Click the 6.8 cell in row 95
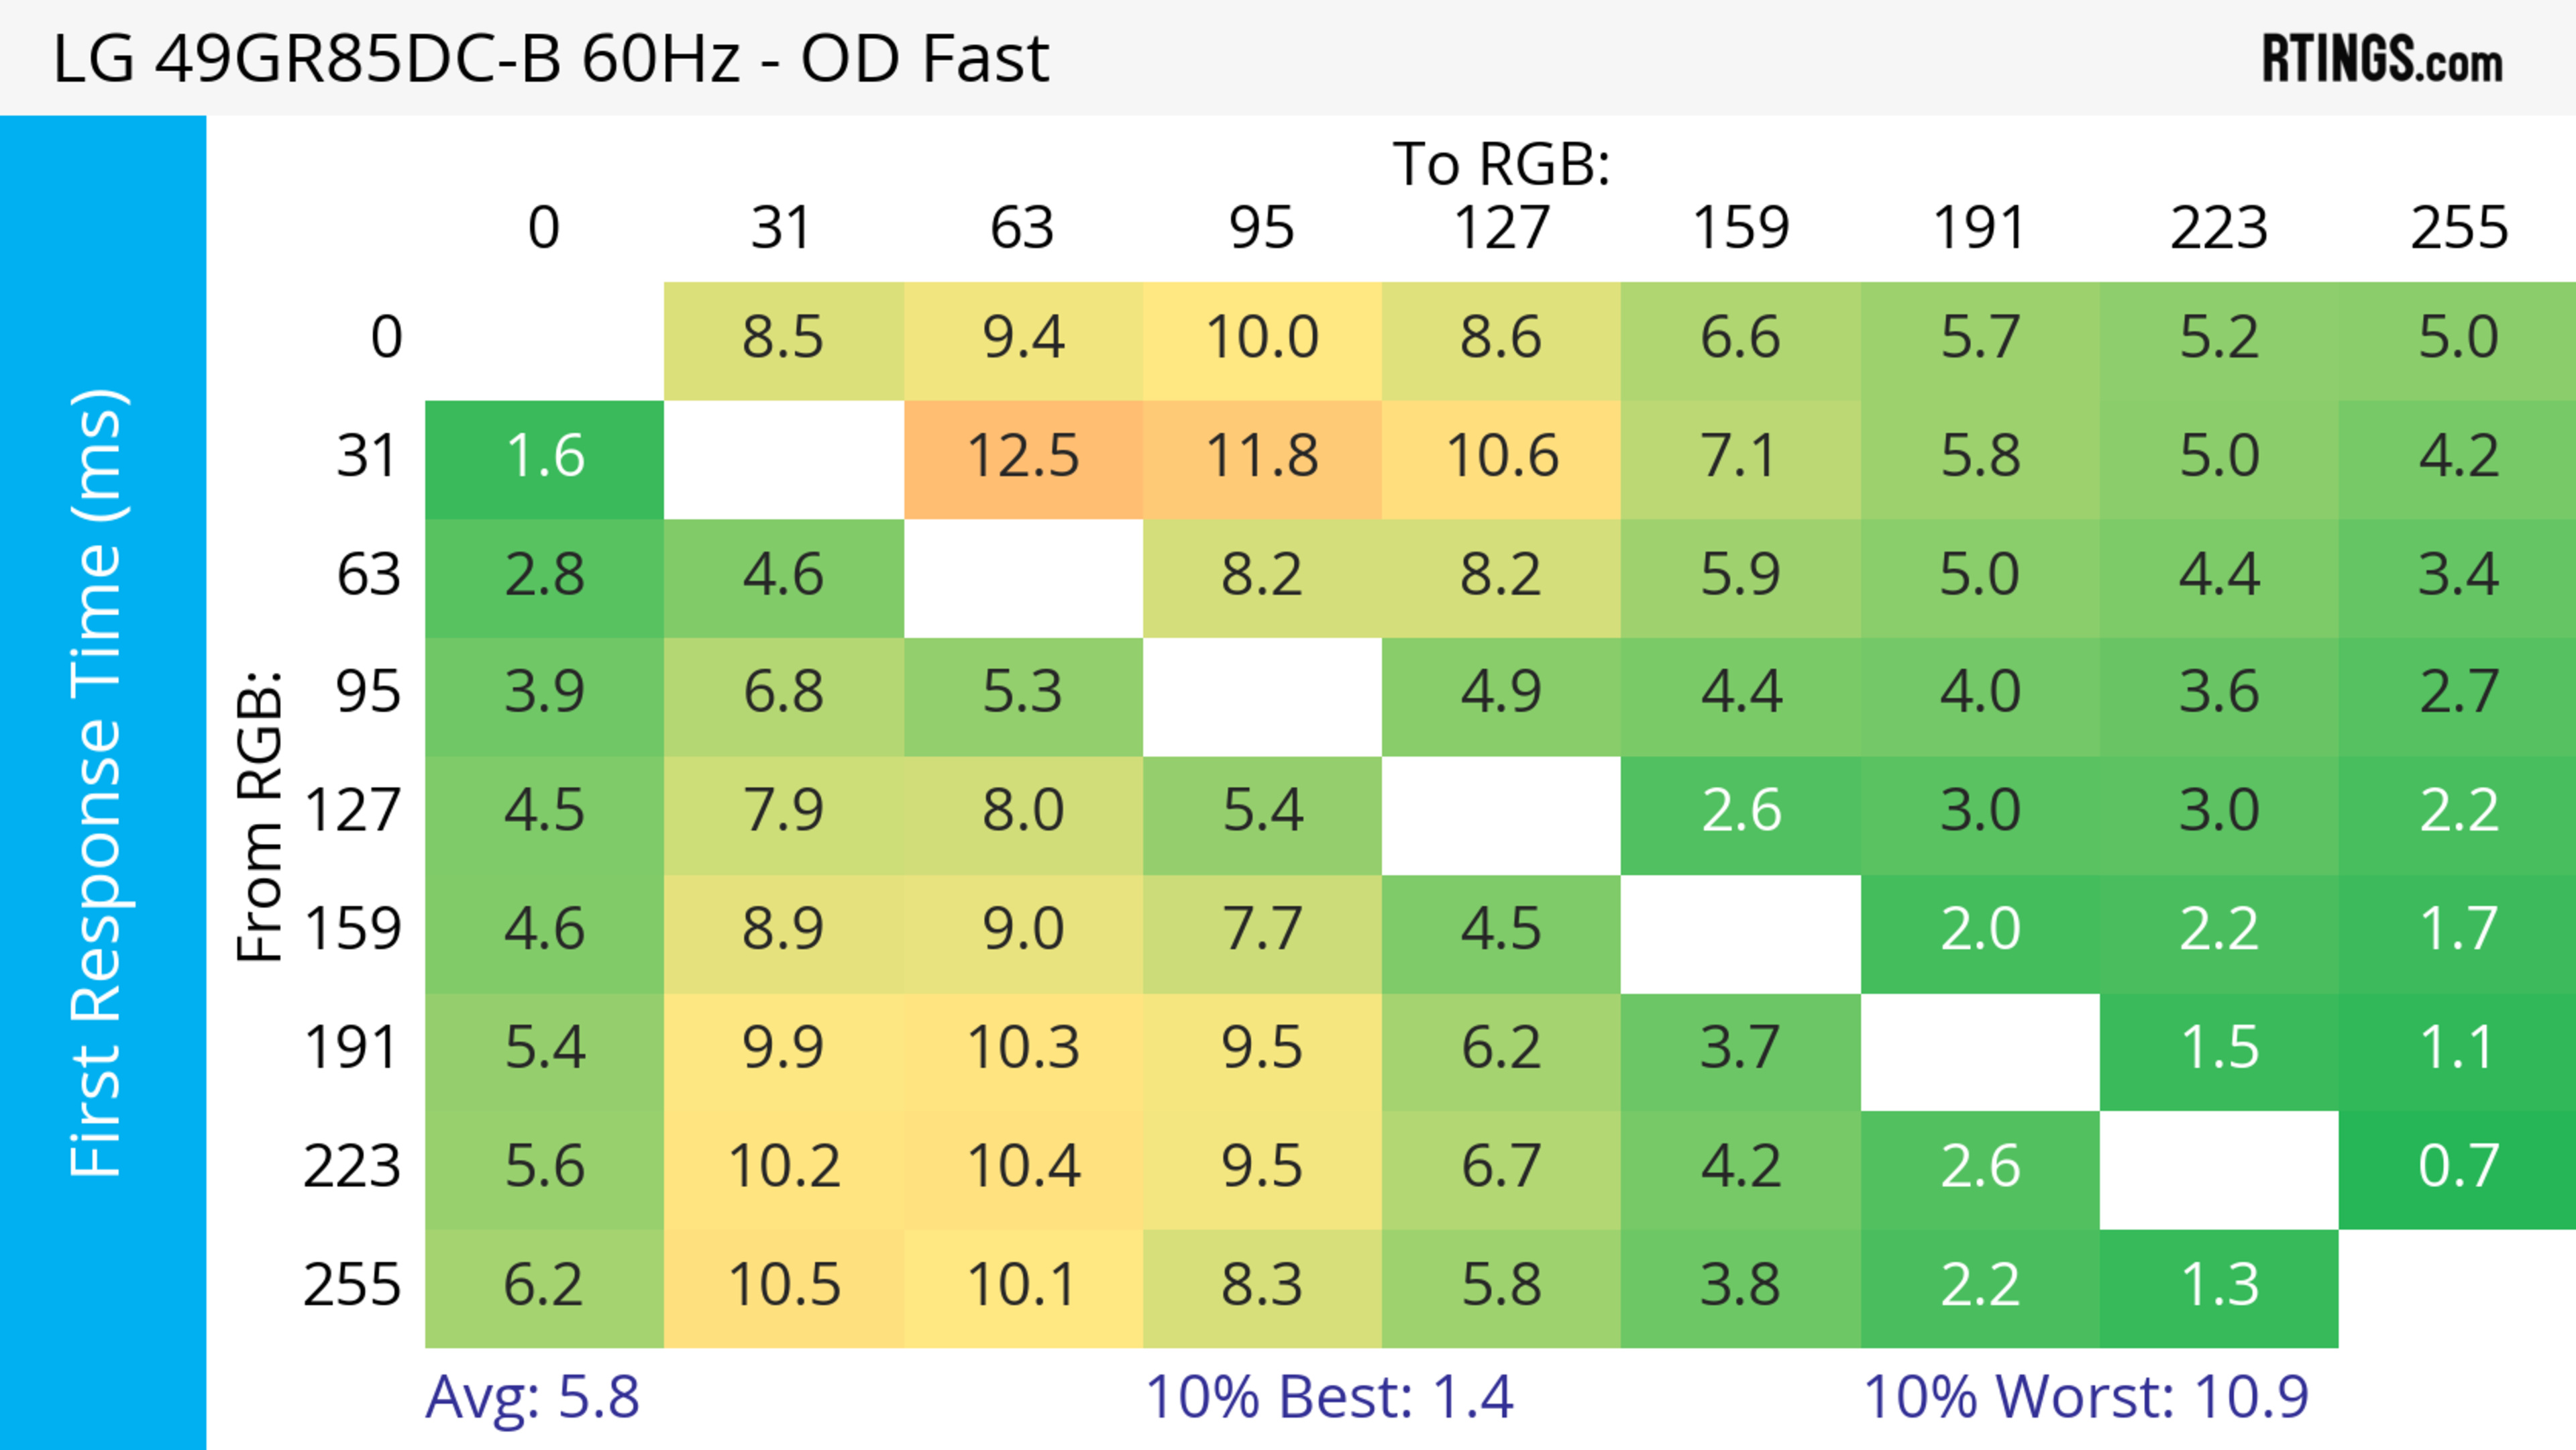 point(784,693)
